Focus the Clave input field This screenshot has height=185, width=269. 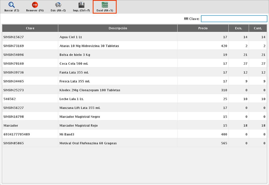(234, 19)
